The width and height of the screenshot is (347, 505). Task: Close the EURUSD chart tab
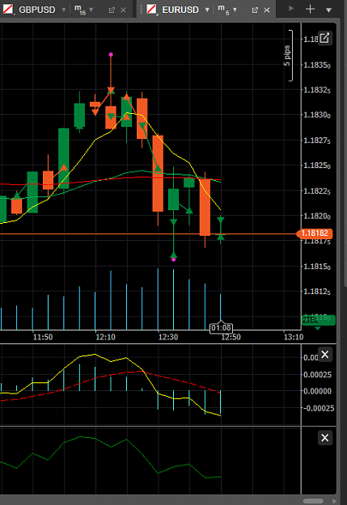pos(267,11)
